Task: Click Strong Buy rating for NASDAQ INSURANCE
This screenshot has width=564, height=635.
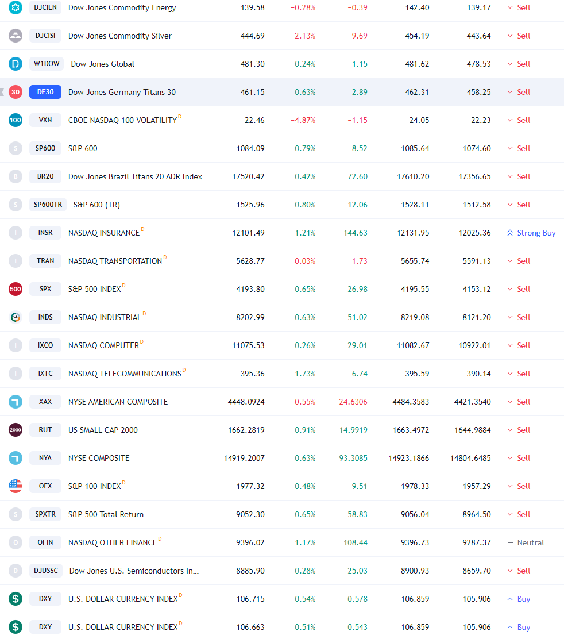Action: pyautogui.click(x=531, y=233)
